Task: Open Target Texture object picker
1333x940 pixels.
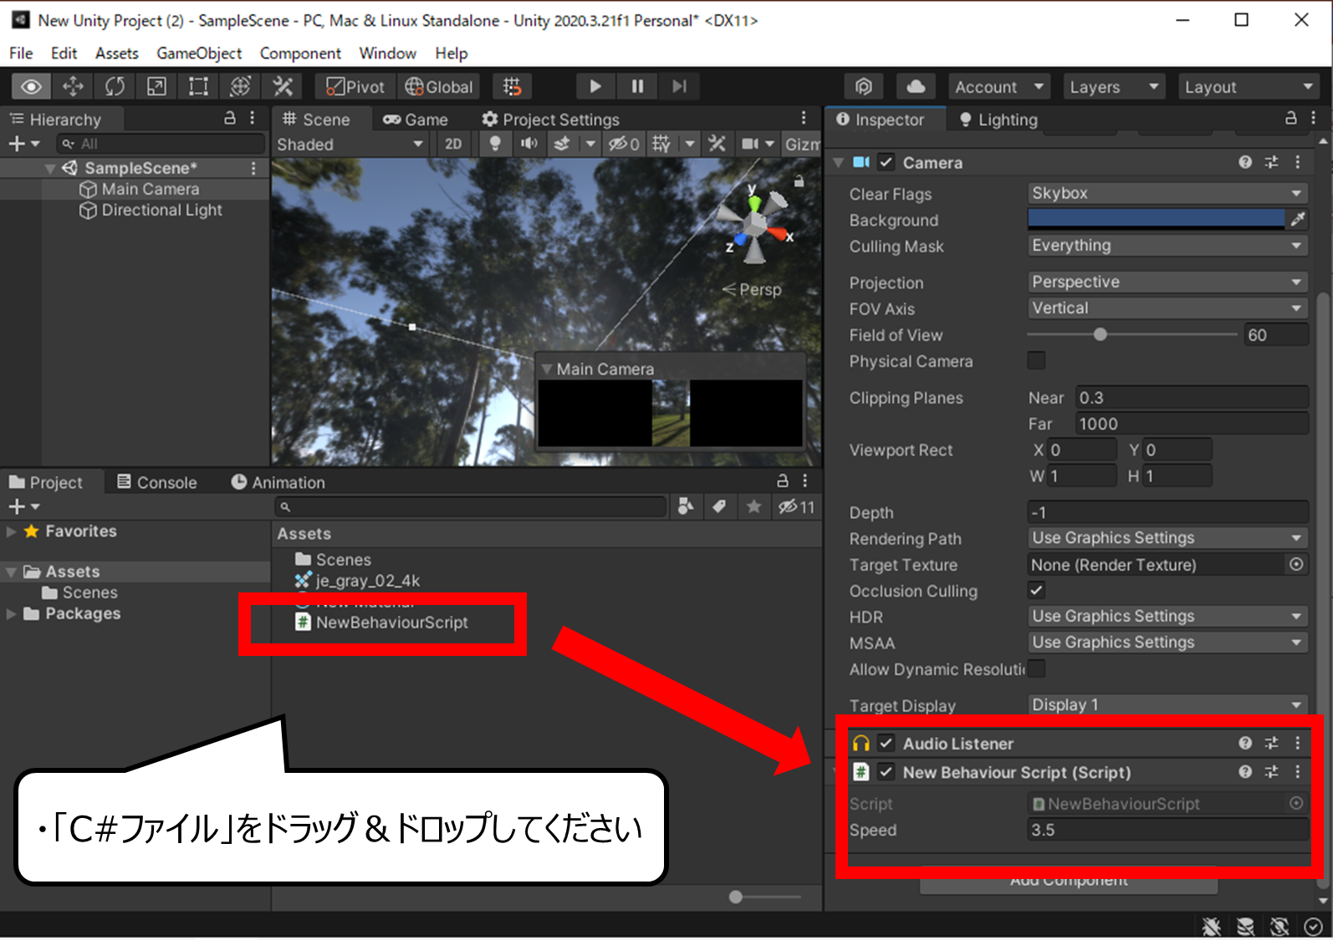Action: click(1296, 564)
